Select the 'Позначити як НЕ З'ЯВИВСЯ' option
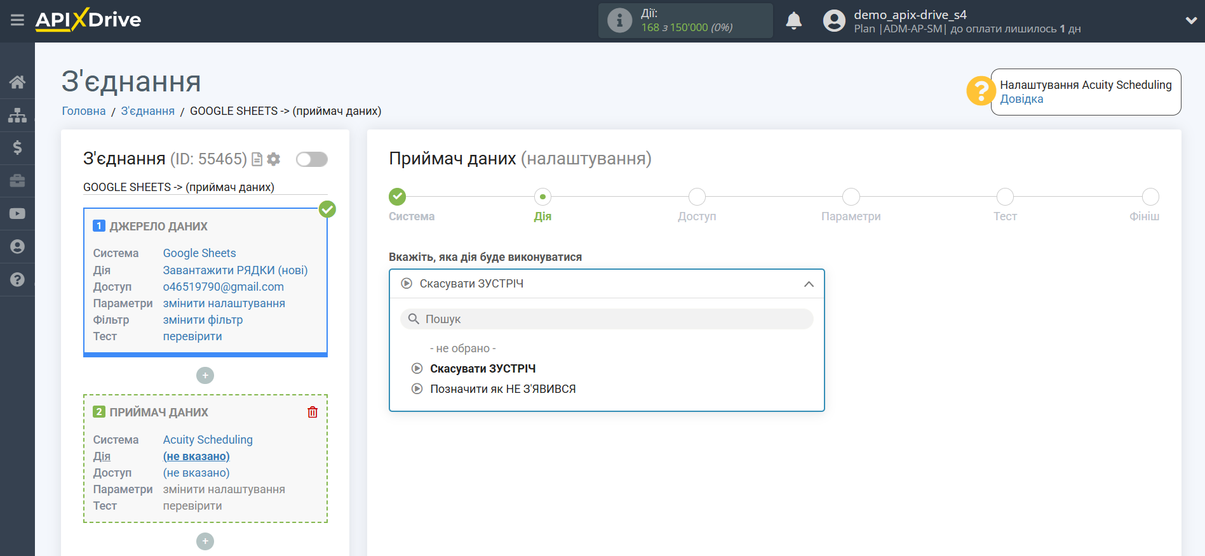 (x=502, y=389)
